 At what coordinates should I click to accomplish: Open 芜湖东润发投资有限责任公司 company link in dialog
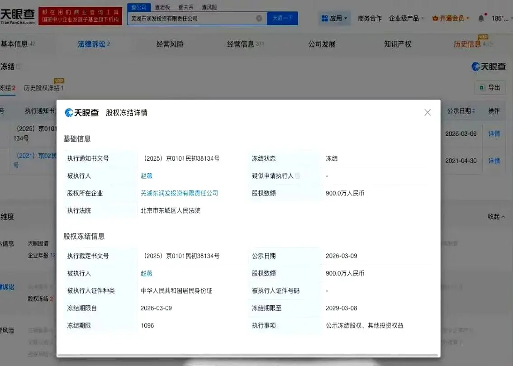tap(179, 193)
